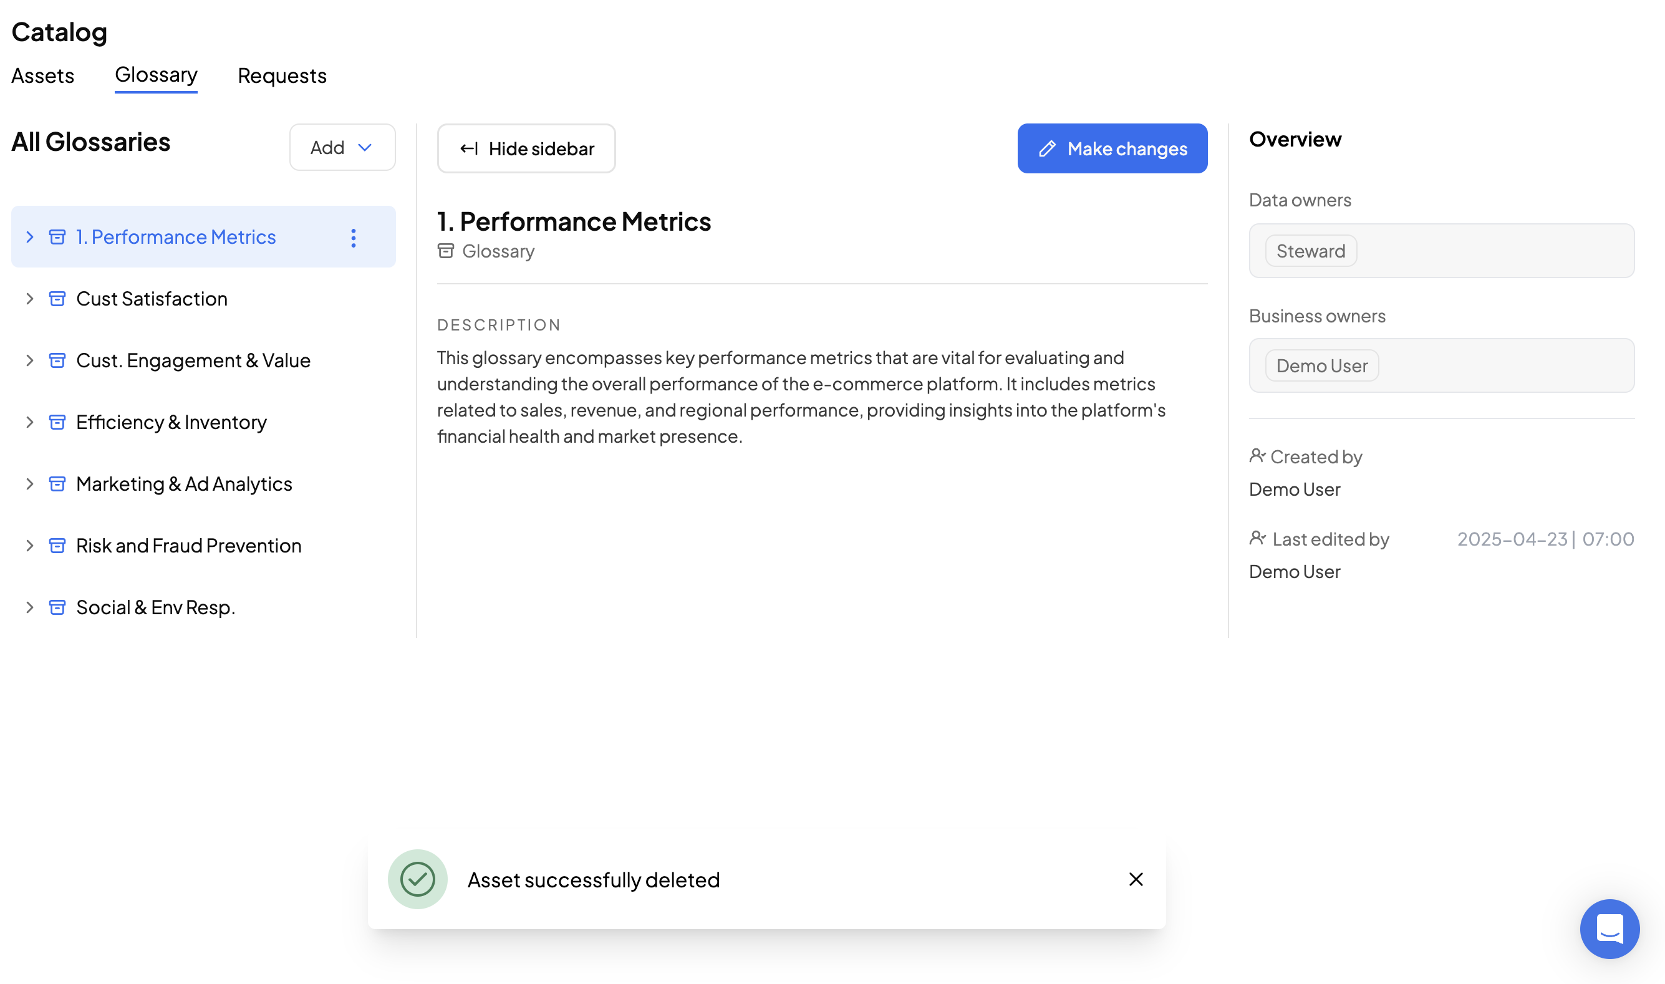Click the Steward data owner tag
1665x984 pixels.
(1310, 251)
